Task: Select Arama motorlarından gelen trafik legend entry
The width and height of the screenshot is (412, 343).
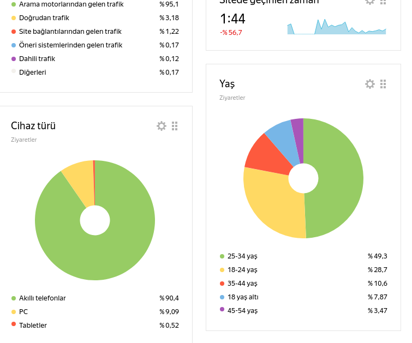Action: coord(71,4)
